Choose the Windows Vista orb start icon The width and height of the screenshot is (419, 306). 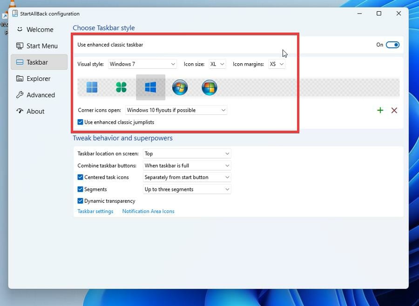tap(209, 87)
